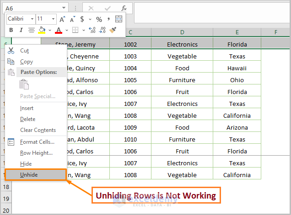
Task: Select row 18 header
Action: pyautogui.click(x=6, y=187)
